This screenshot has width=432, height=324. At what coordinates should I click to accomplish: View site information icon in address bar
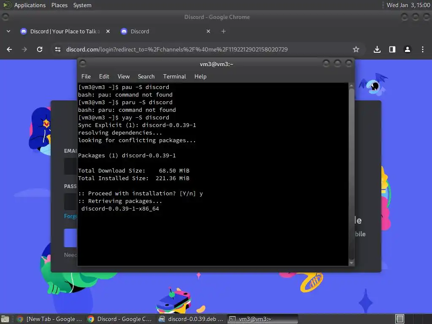point(58,49)
